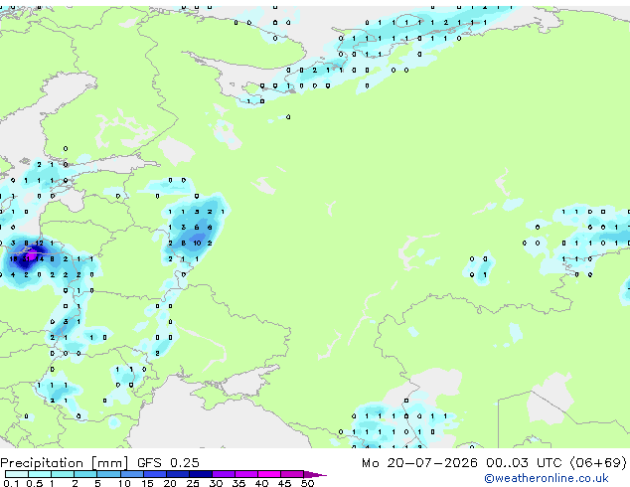Click the legend scale label '40'
Viewport: 630px width, 487px height.
click(x=261, y=483)
